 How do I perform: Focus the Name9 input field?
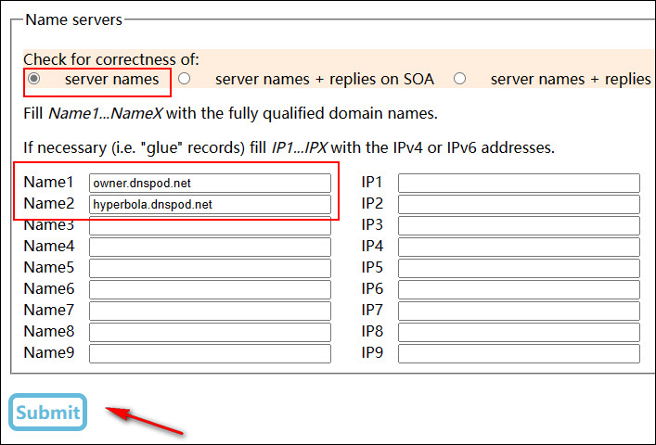pyautogui.click(x=210, y=353)
